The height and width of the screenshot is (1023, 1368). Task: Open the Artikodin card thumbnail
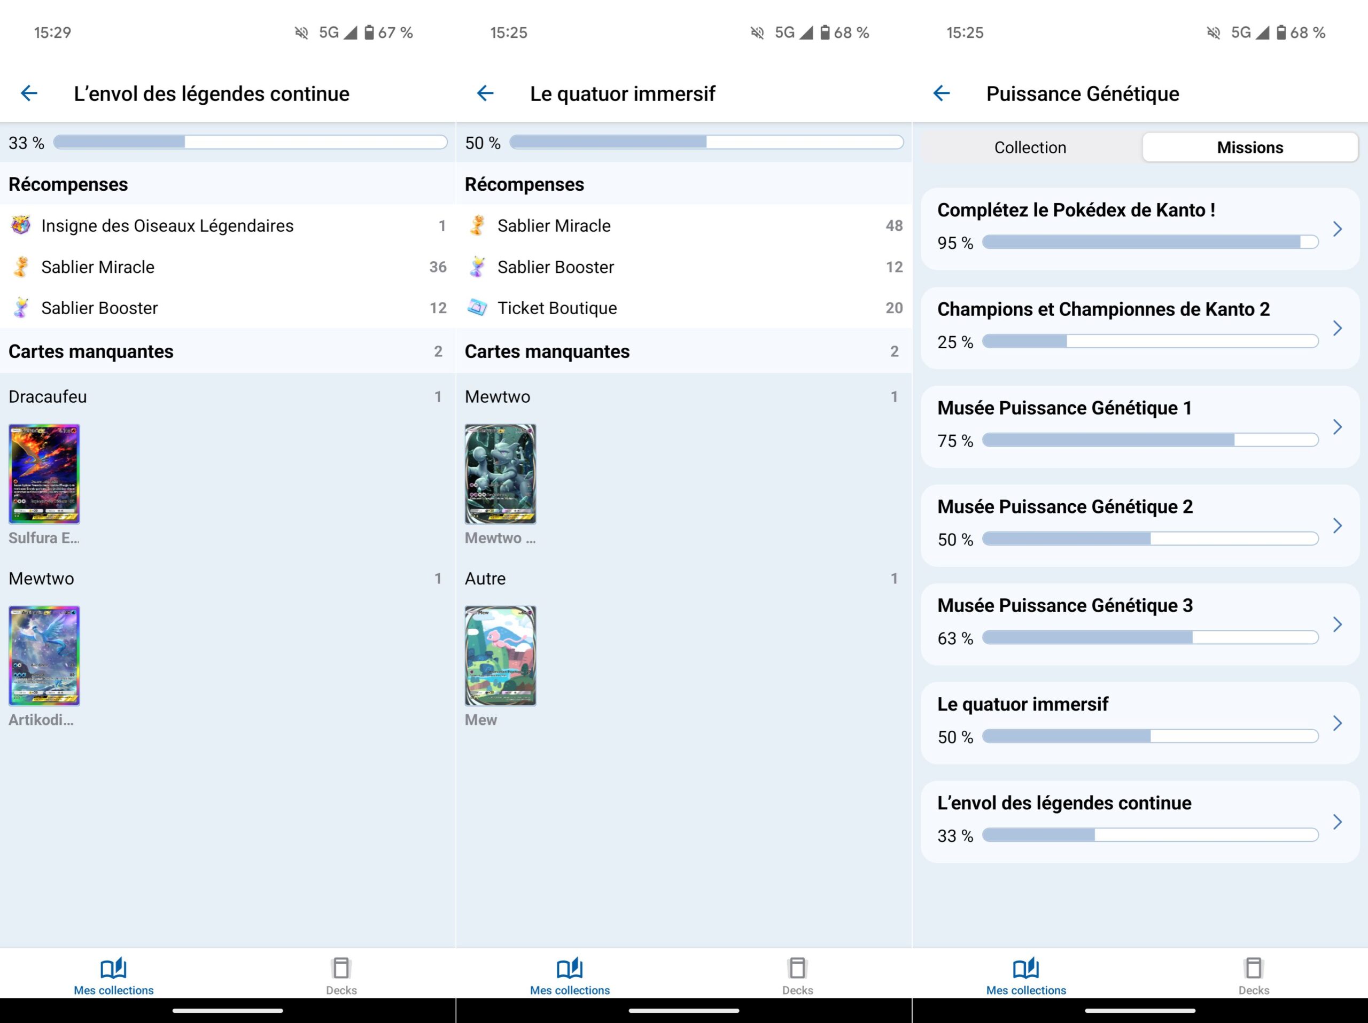pyautogui.click(x=44, y=655)
